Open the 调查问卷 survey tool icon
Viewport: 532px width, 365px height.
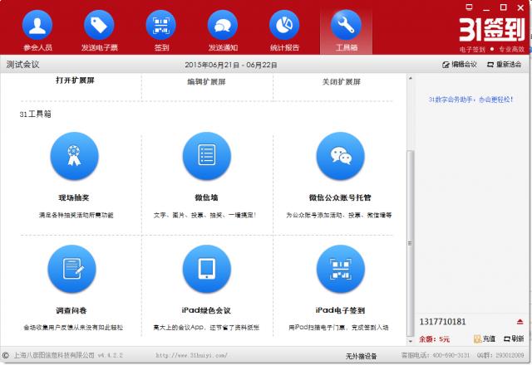pos(72,269)
